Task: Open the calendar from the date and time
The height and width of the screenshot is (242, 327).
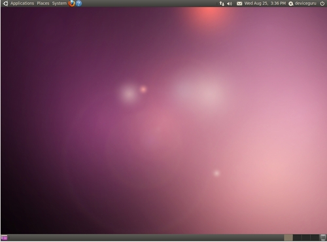Action: (x=265, y=3)
